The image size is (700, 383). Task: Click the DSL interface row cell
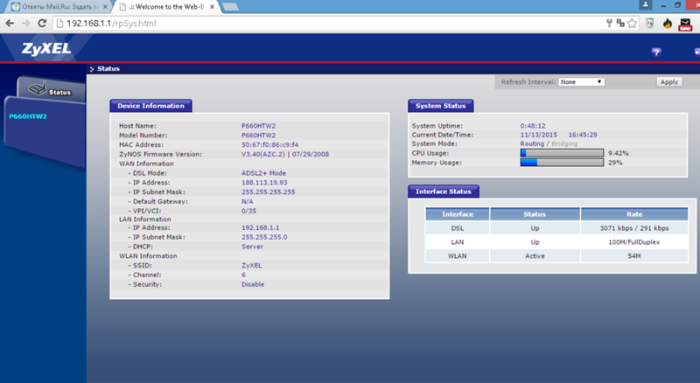coord(458,228)
